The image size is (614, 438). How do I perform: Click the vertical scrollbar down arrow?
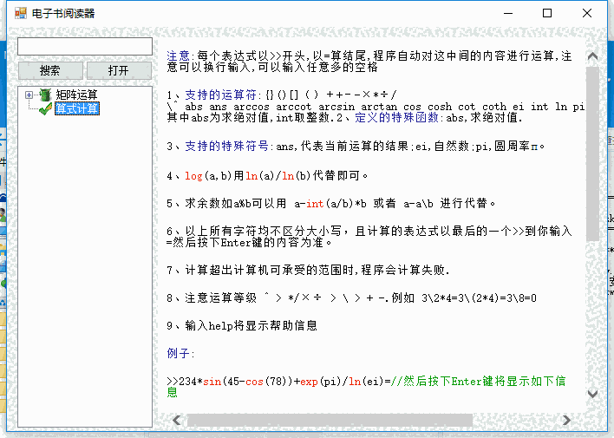point(592,394)
